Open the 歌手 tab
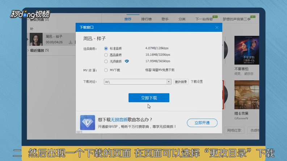This screenshot has width=287, height=161. pos(165,19)
